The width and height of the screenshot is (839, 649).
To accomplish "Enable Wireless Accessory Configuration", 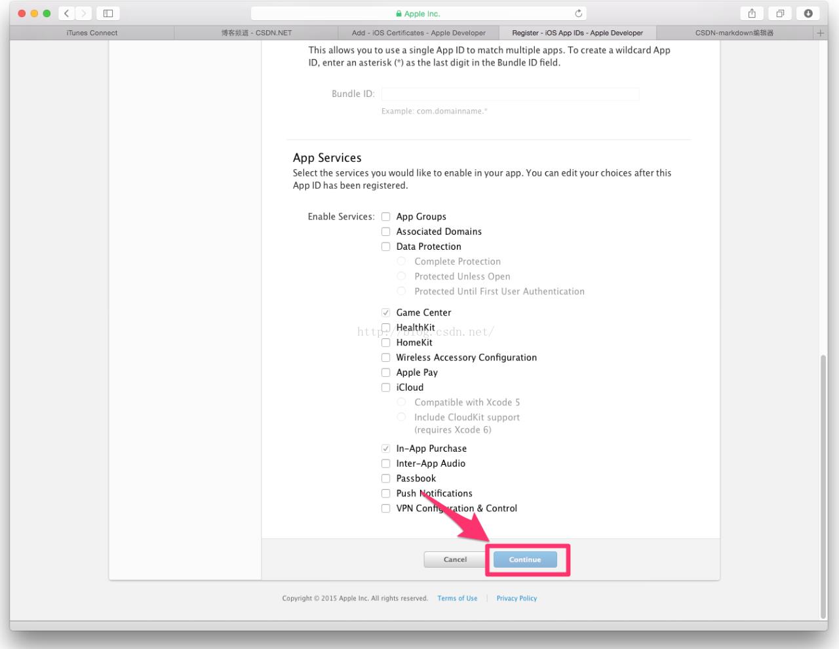I will [386, 357].
